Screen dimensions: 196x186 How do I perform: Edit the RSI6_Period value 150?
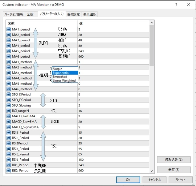(x=113, y=160)
